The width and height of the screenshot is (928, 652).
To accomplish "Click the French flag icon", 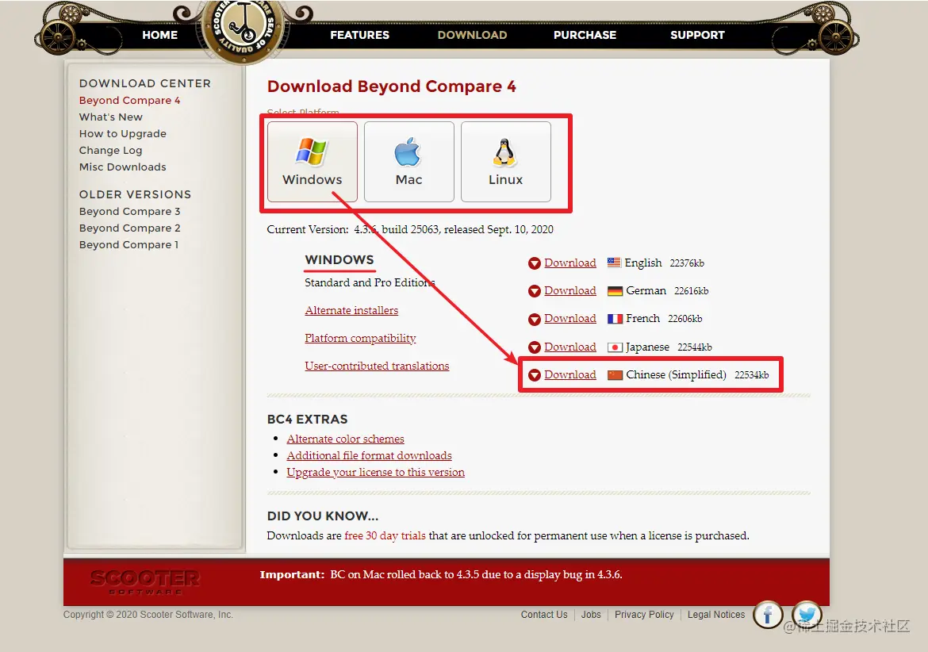I will coord(615,318).
